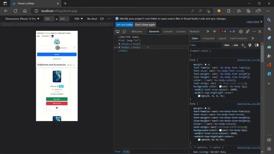Viewport: 274px width, 154px height.
Task: Open the categories dropdown on eShop page
Action: pos(67,47)
